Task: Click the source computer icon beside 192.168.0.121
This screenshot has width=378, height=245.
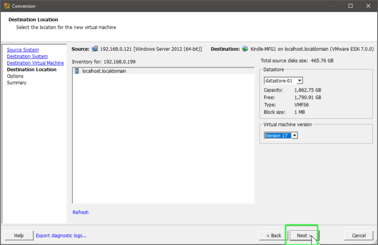Action: point(94,49)
